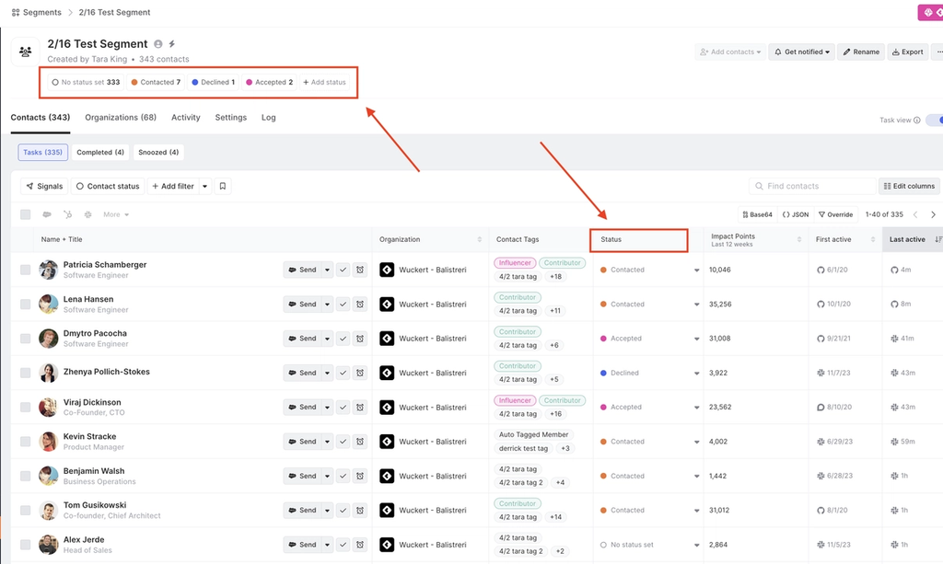Click the snooze alarm icon for Patricia Schamberger
This screenshot has width=943, height=564.
pyautogui.click(x=360, y=270)
